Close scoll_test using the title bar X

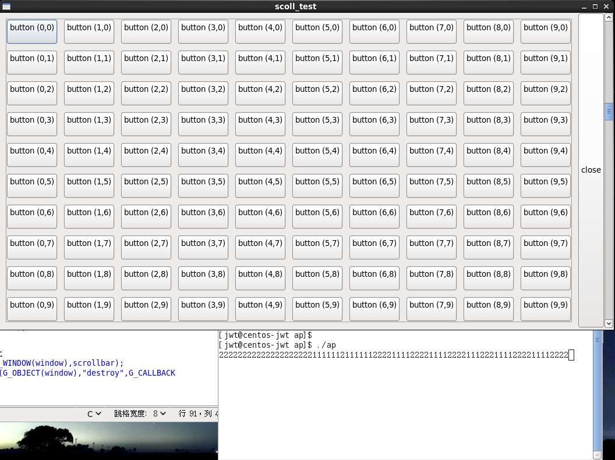pyautogui.click(x=606, y=6)
